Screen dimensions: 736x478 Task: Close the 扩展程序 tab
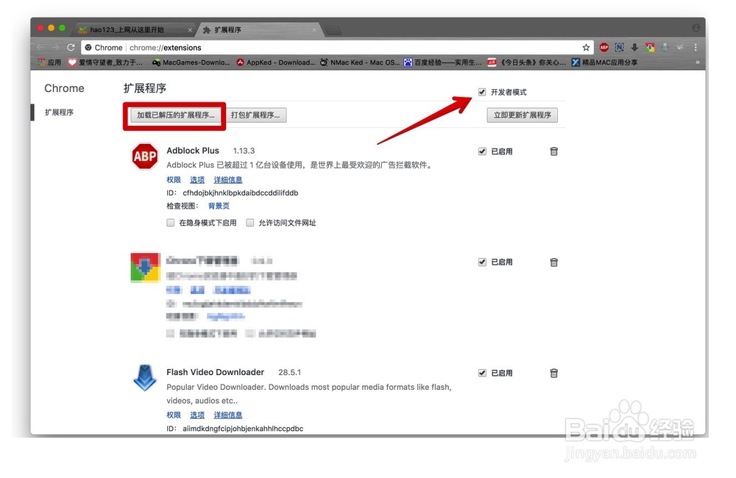314,30
